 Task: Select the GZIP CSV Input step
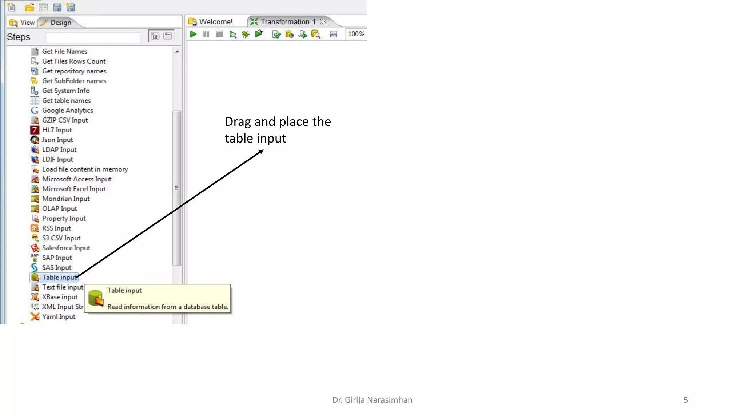pyautogui.click(x=65, y=120)
